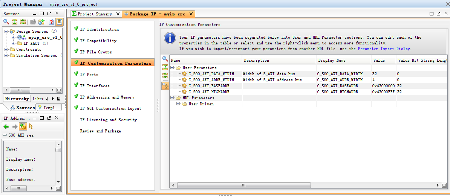Open the Sources bottom tab
The image size is (450, 196).
point(26,108)
